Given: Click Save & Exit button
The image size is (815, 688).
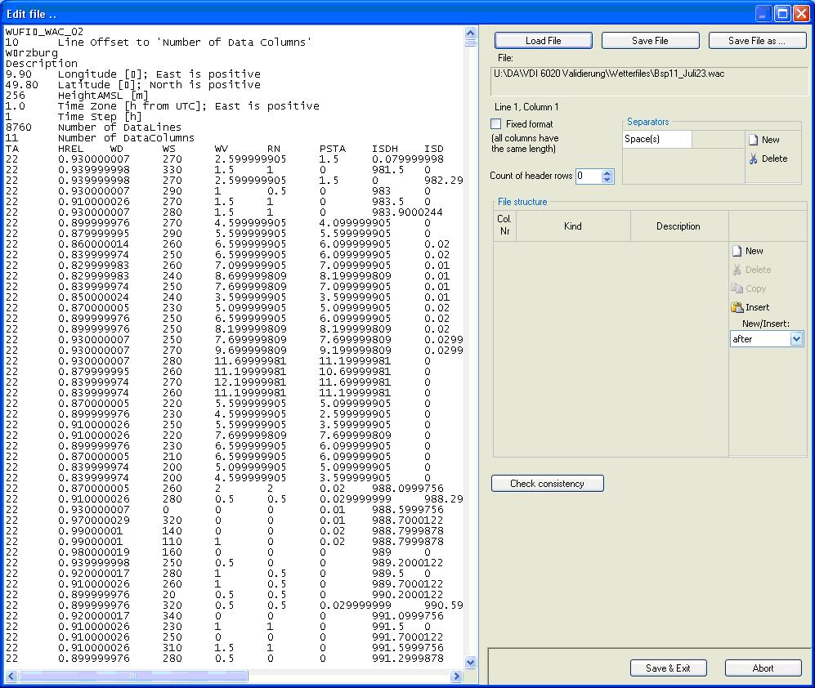Looking at the screenshot, I should 668,668.
